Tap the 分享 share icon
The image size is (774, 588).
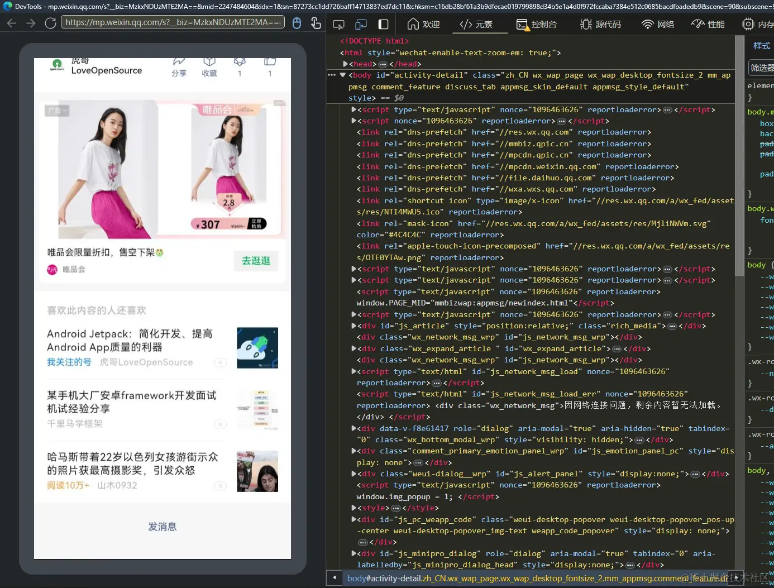tap(179, 67)
